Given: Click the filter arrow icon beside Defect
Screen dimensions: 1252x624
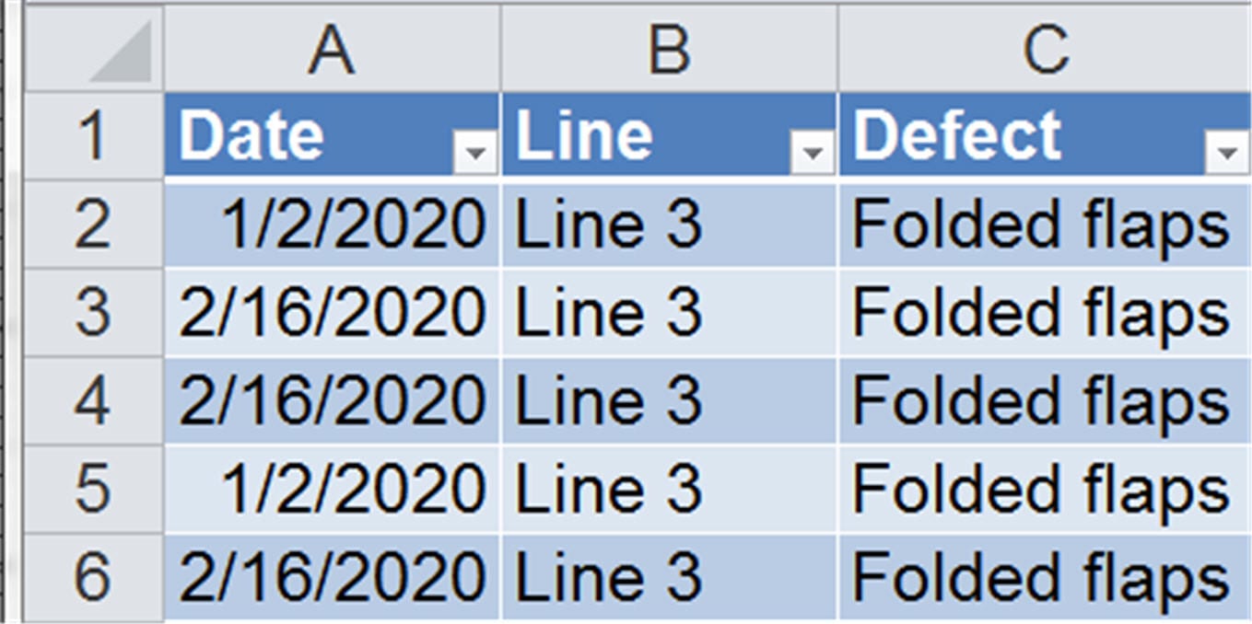Looking at the screenshot, I should (x=1226, y=153).
